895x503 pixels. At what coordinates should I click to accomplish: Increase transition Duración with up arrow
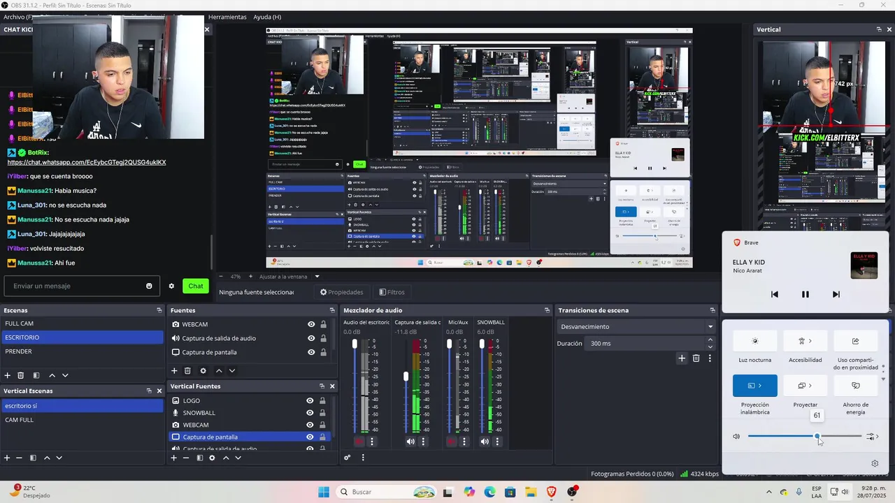710,340
